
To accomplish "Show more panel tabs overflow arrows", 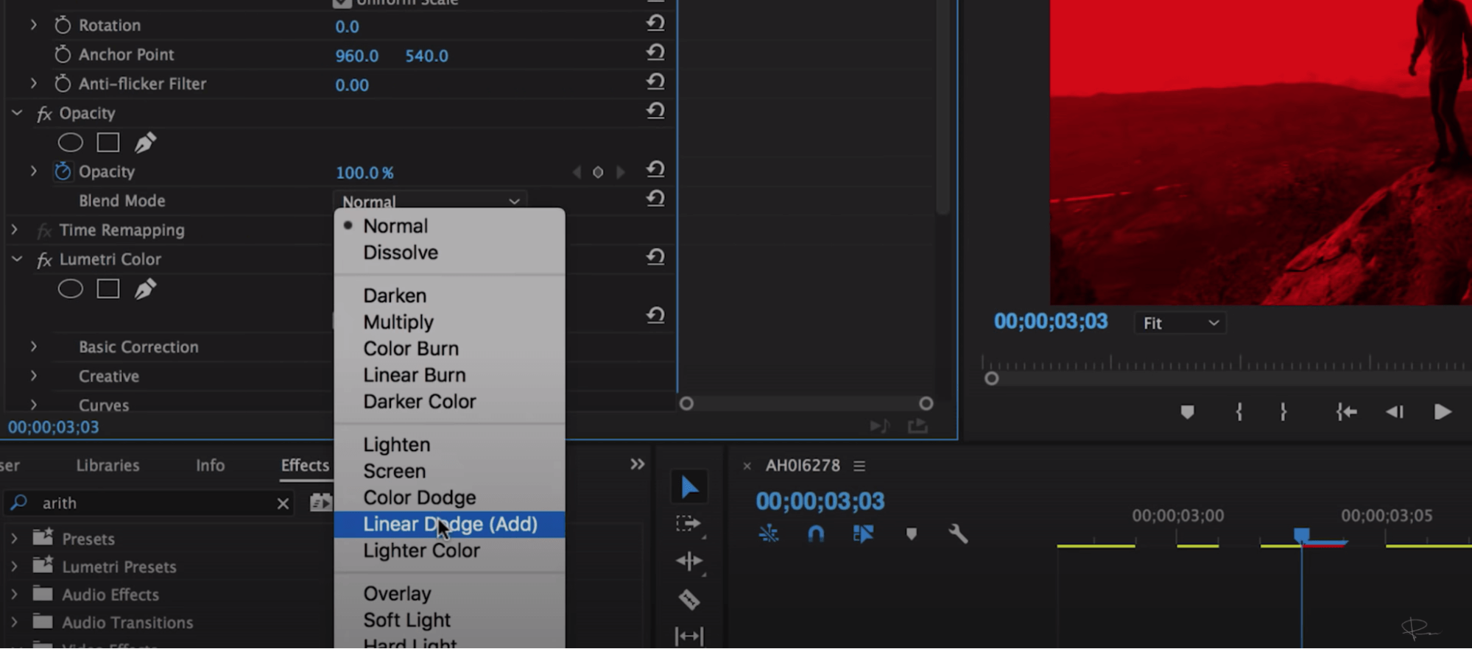I will 637,464.
